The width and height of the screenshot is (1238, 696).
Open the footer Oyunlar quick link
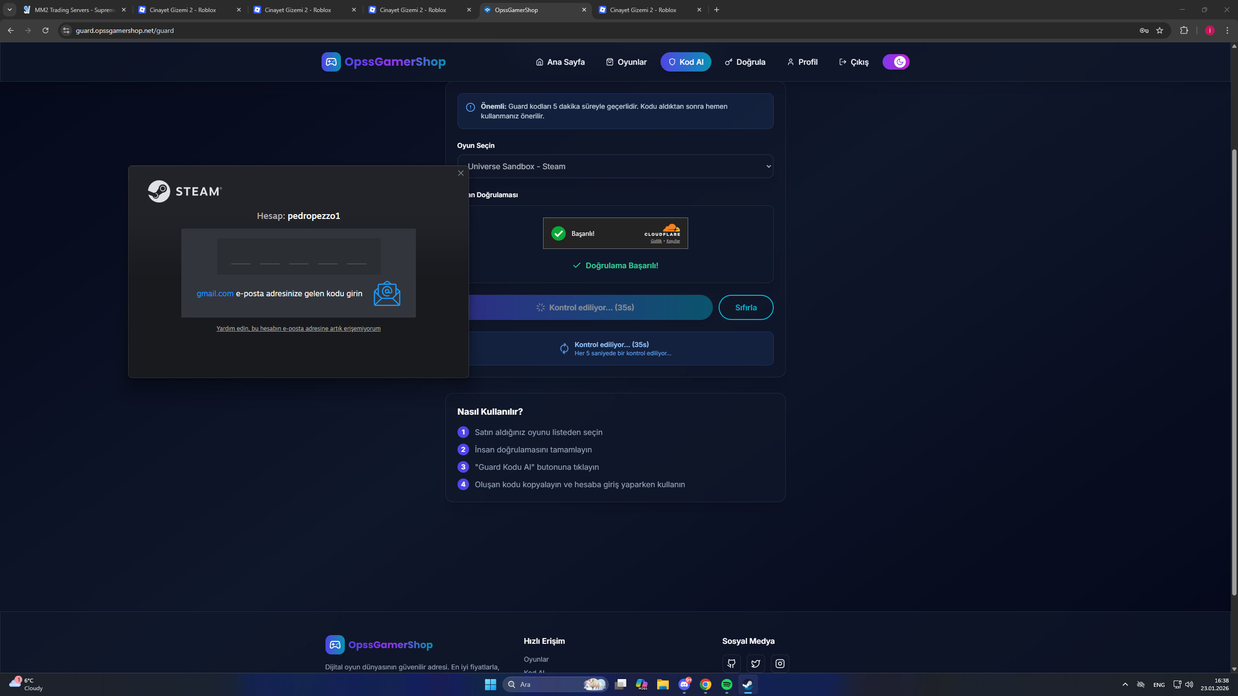click(536, 659)
